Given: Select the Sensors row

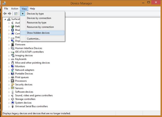Looking at the screenshot, I should (x=19, y=88).
